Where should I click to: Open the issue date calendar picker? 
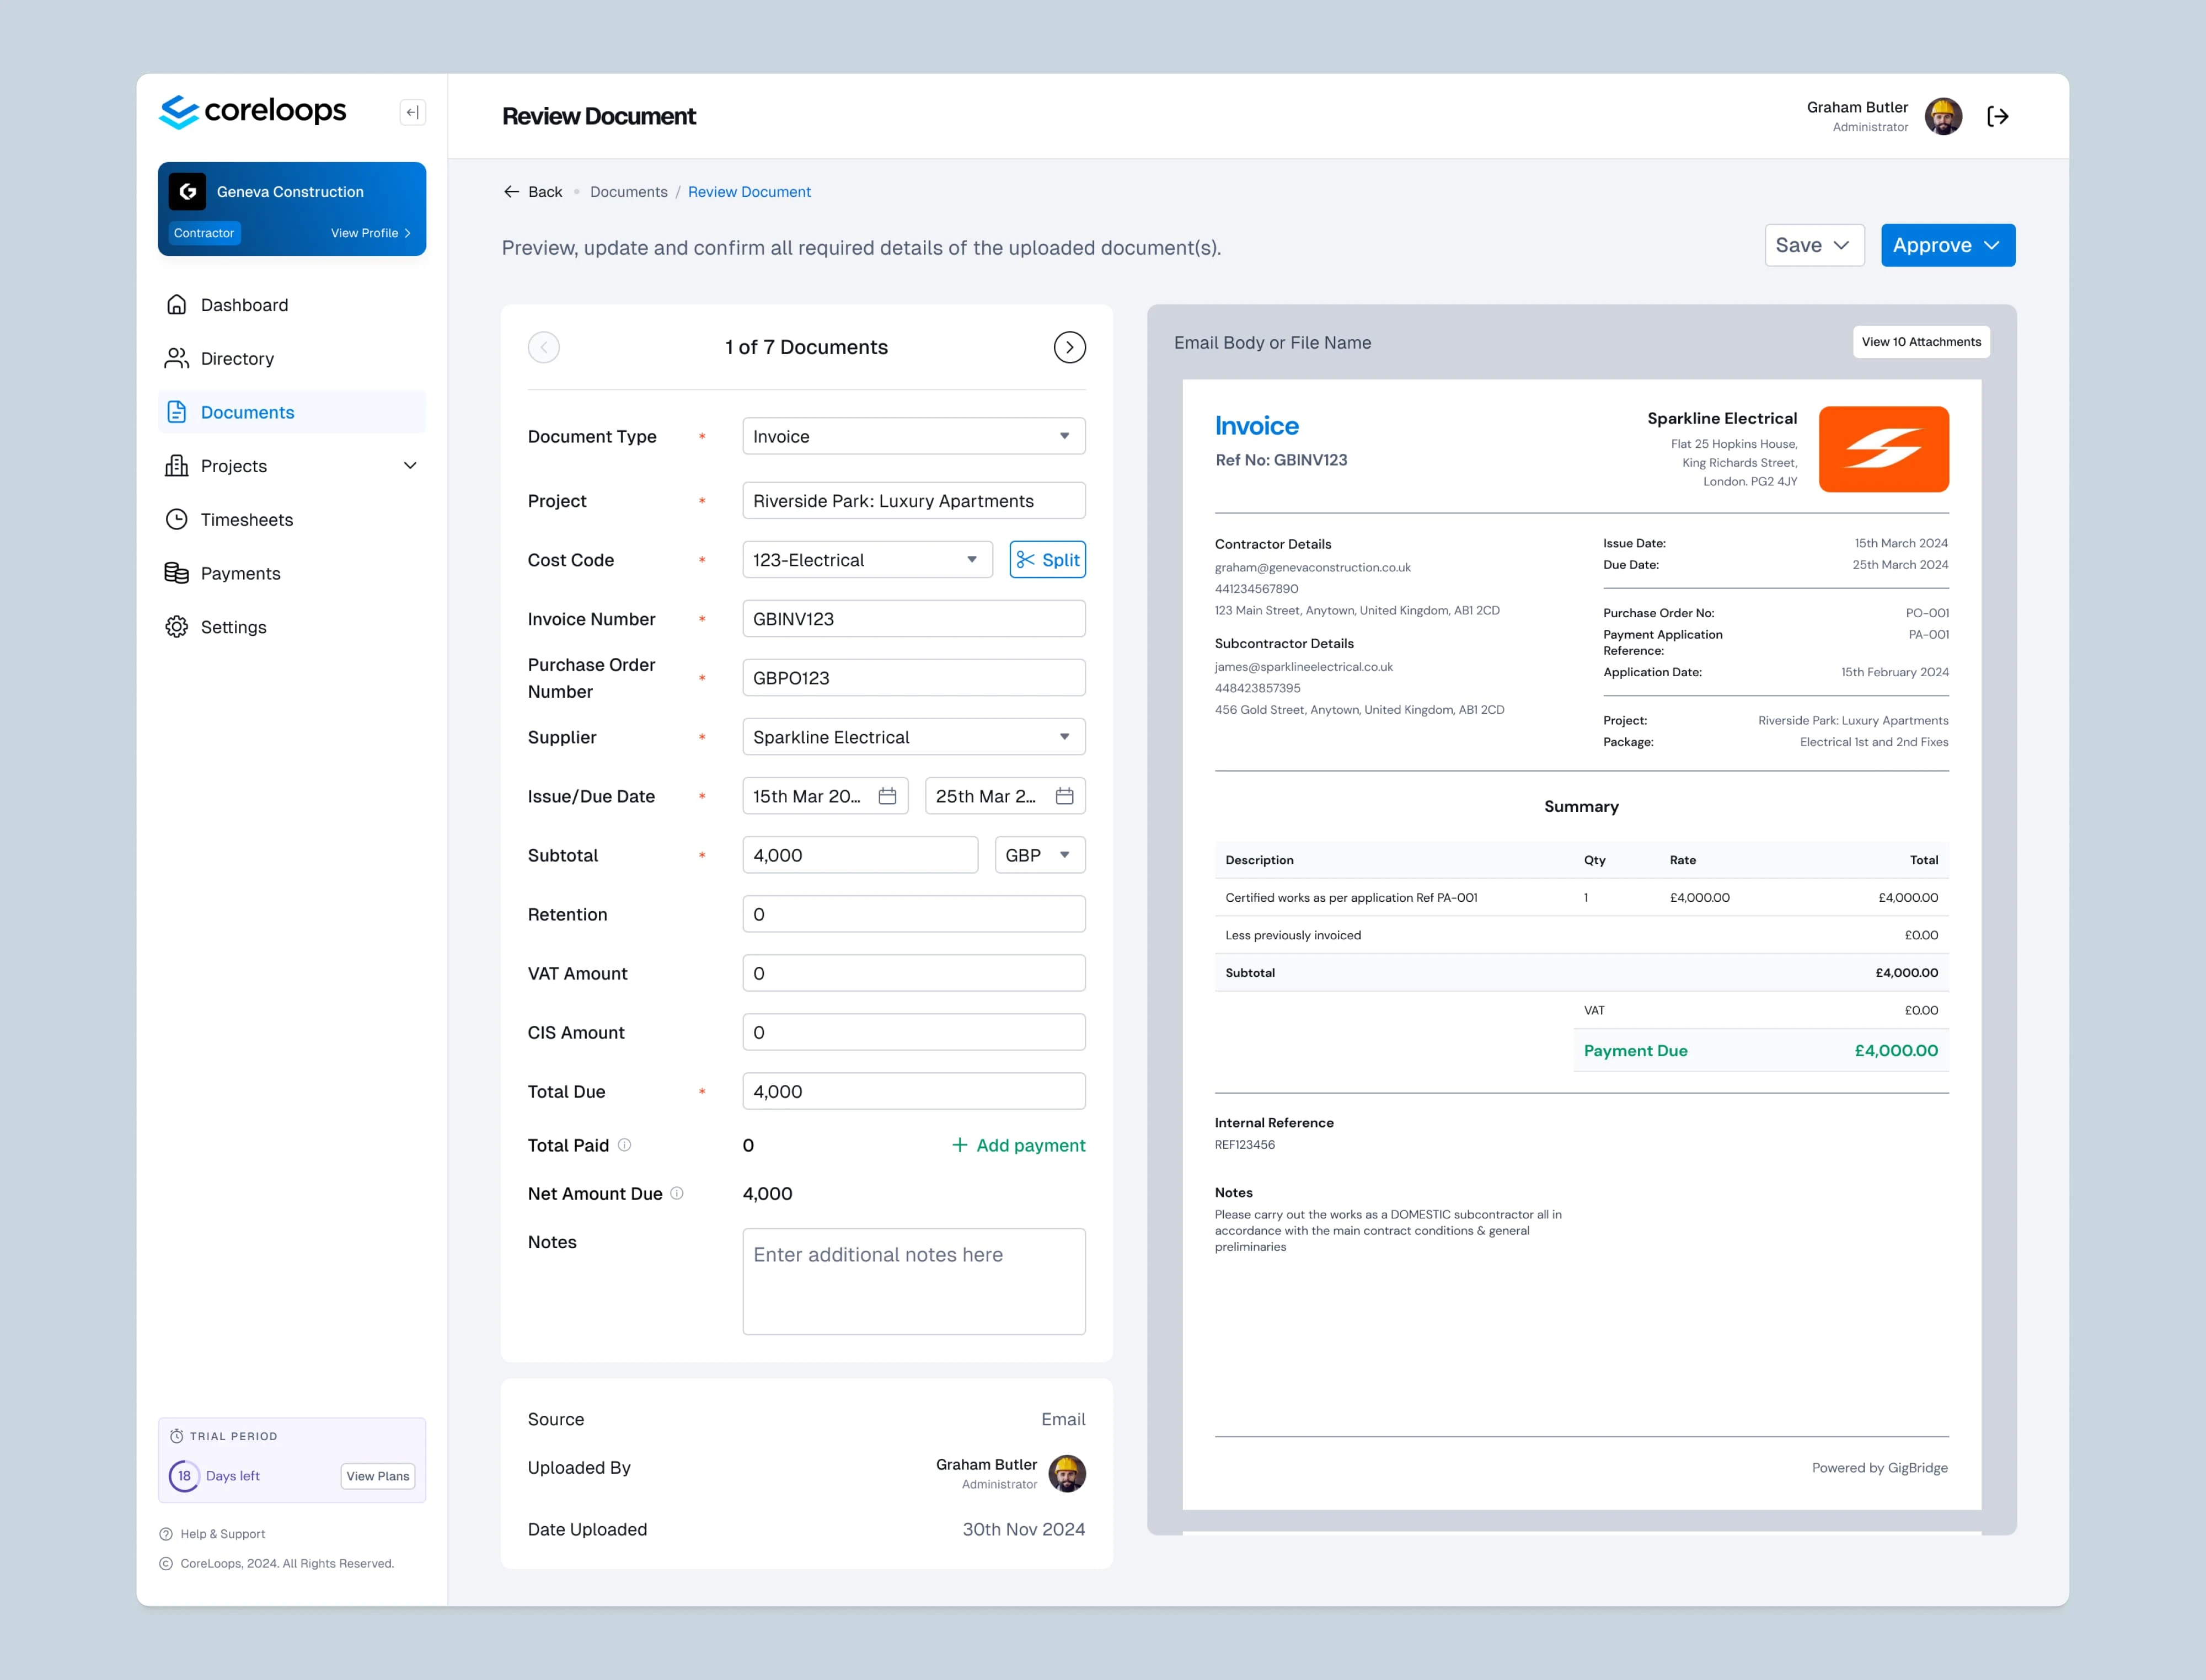[x=887, y=796]
